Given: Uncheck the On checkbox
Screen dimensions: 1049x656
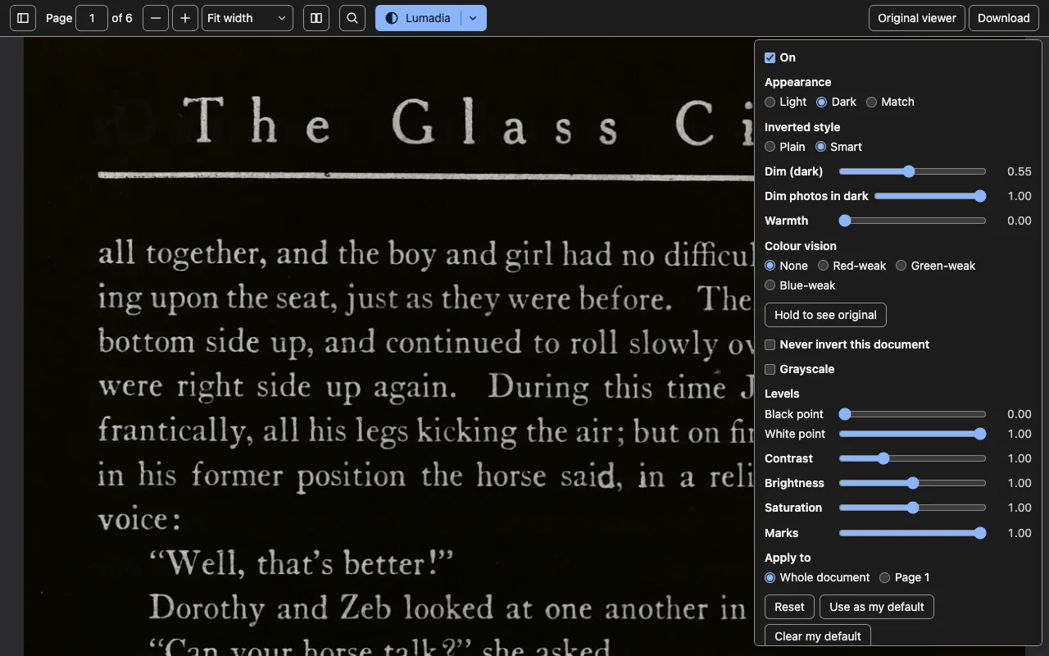Looking at the screenshot, I should tap(770, 57).
